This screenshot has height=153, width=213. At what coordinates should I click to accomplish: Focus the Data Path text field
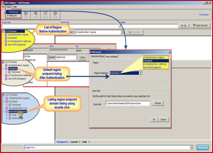click(128, 103)
